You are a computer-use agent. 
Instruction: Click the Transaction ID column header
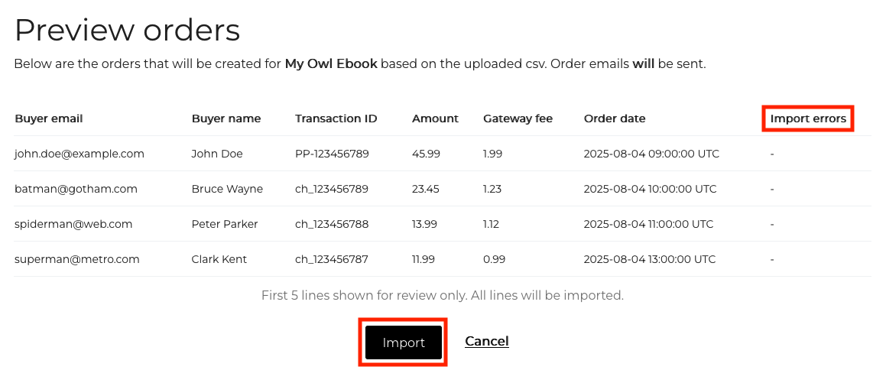point(336,118)
